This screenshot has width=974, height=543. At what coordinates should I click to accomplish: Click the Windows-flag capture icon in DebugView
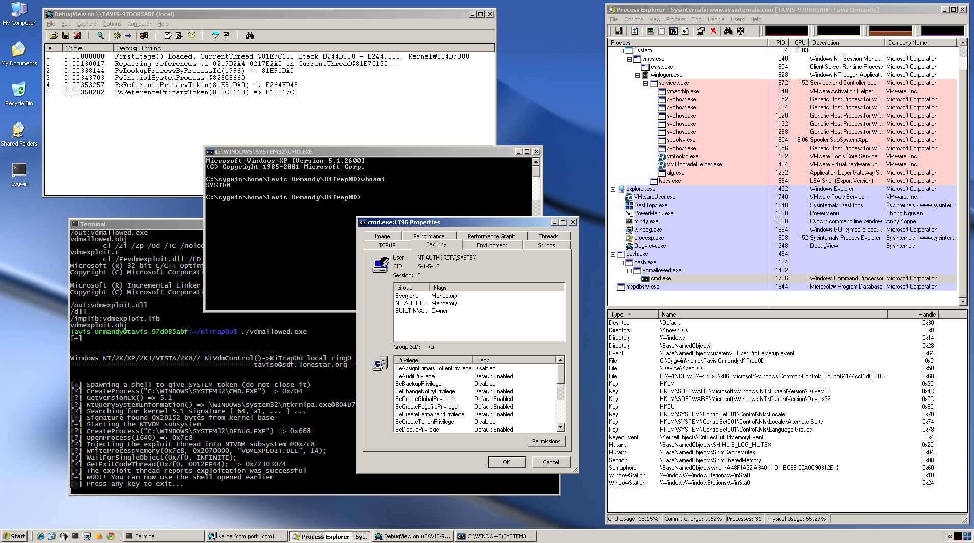pos(144,35)
